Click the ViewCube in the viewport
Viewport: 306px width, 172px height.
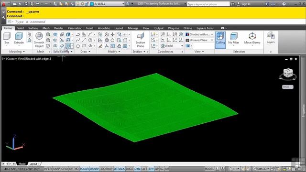(x=288, y=73)
